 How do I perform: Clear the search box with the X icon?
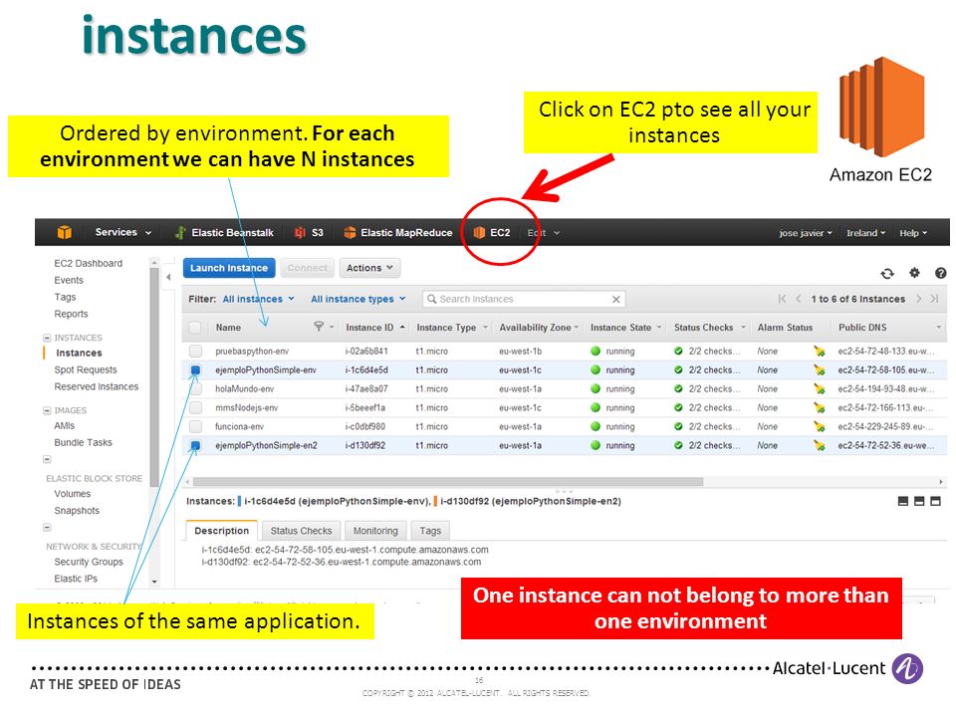click(615, 299)
